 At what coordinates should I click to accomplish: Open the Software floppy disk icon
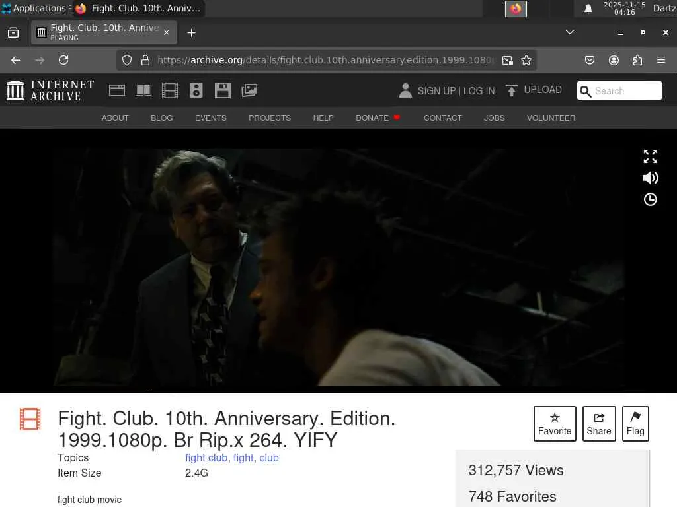223,90
